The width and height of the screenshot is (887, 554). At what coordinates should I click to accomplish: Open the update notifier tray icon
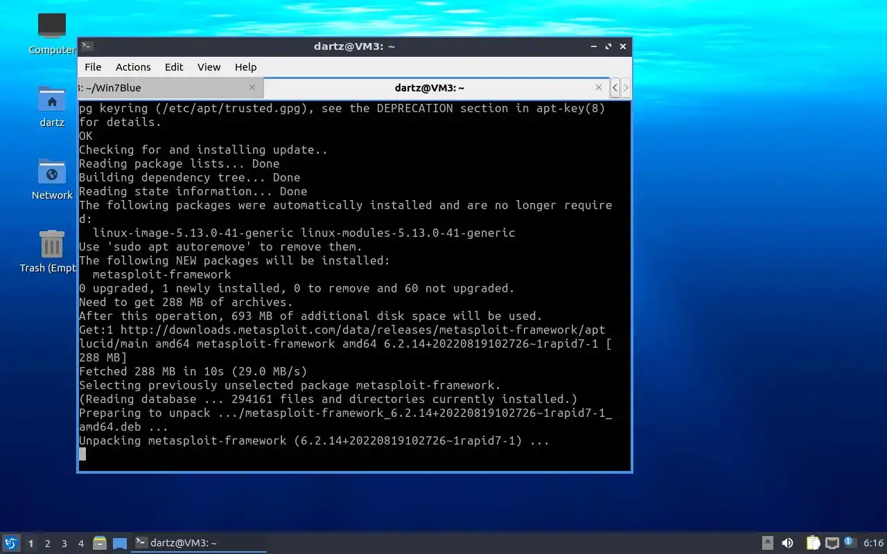point(850,542)
